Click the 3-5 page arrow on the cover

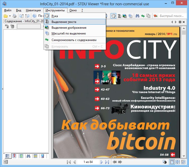(x=97, y=66)
